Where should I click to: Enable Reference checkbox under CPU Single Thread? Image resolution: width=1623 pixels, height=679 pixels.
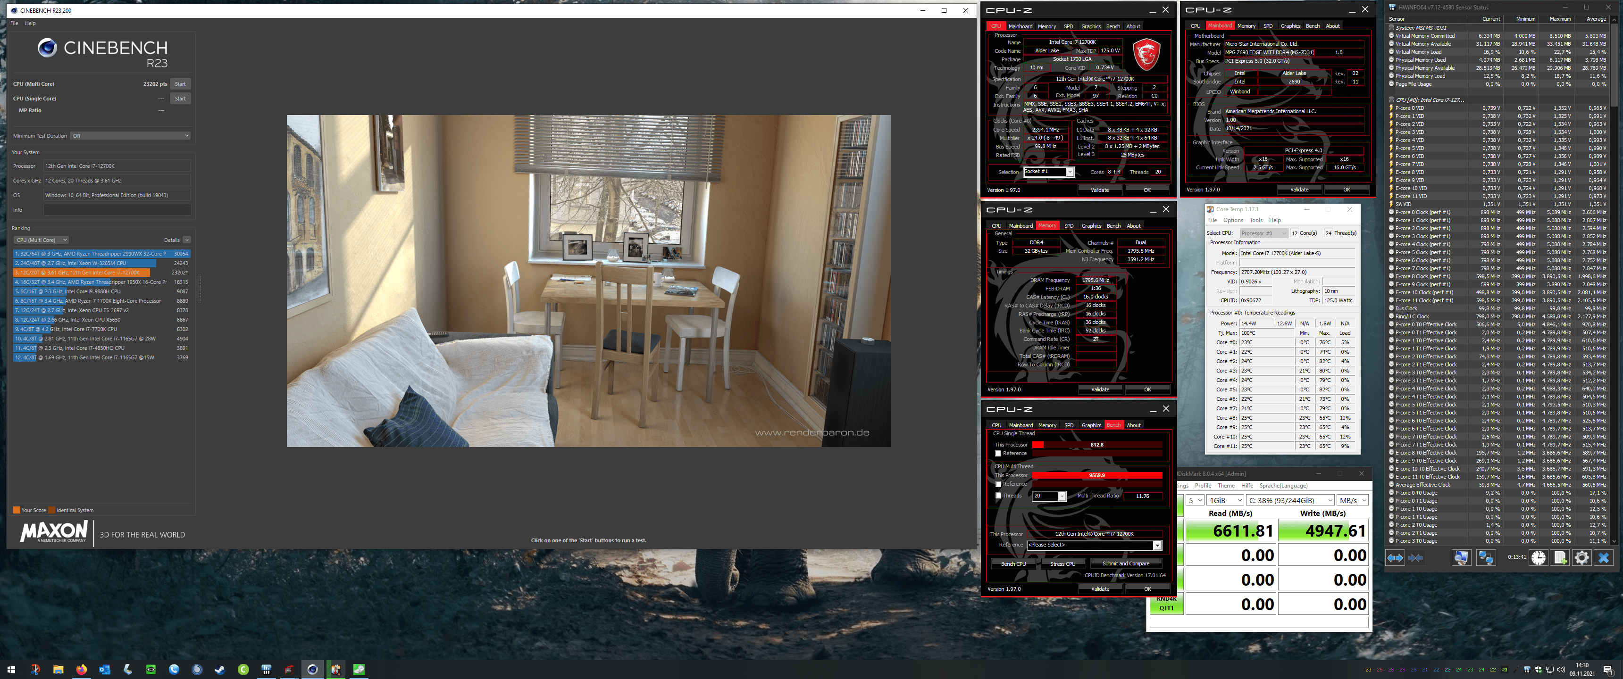pyautogui.click(x=998, y=454)
